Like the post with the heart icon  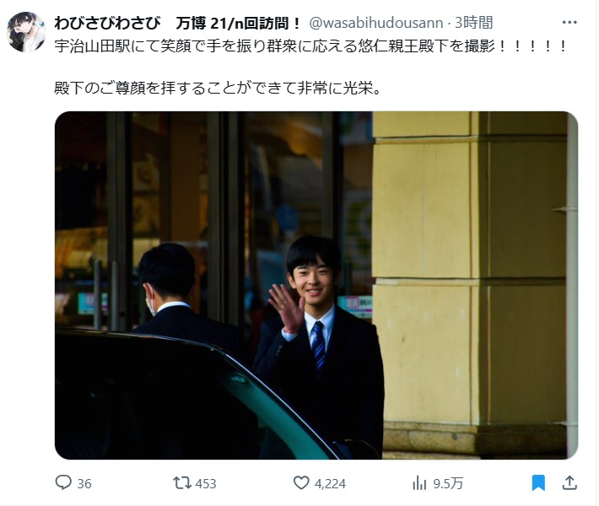pyautogui.click(x=301, y=483)
